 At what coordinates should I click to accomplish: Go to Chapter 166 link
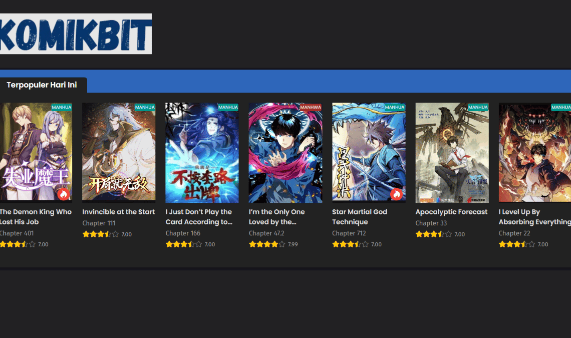coord(183,233)
